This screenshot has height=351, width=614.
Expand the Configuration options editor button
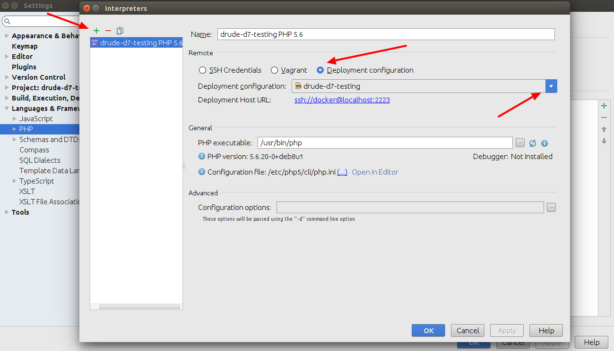551,207
